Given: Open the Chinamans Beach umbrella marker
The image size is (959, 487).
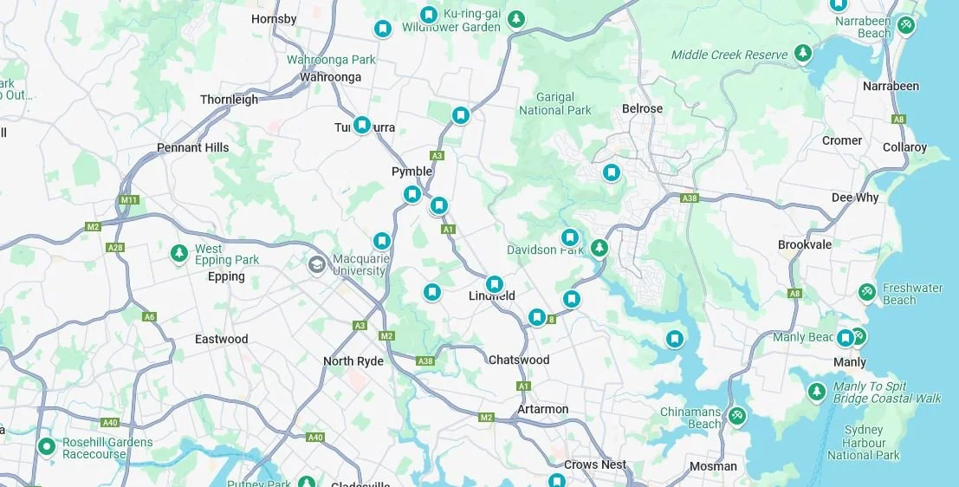Looking at the screenshot, I should [x=737, y=418].
